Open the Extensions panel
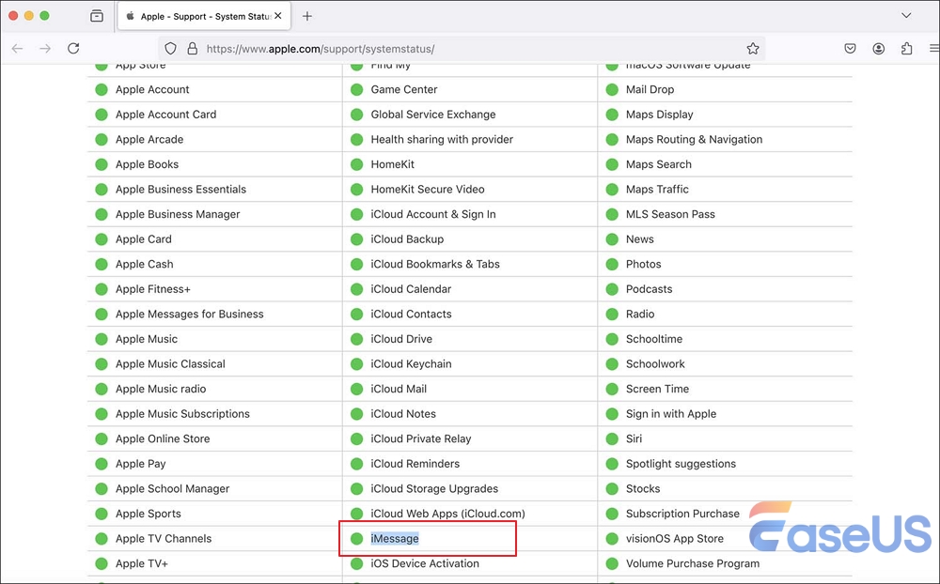The width and height of the screenshot is (940, 584). (906, 49)
